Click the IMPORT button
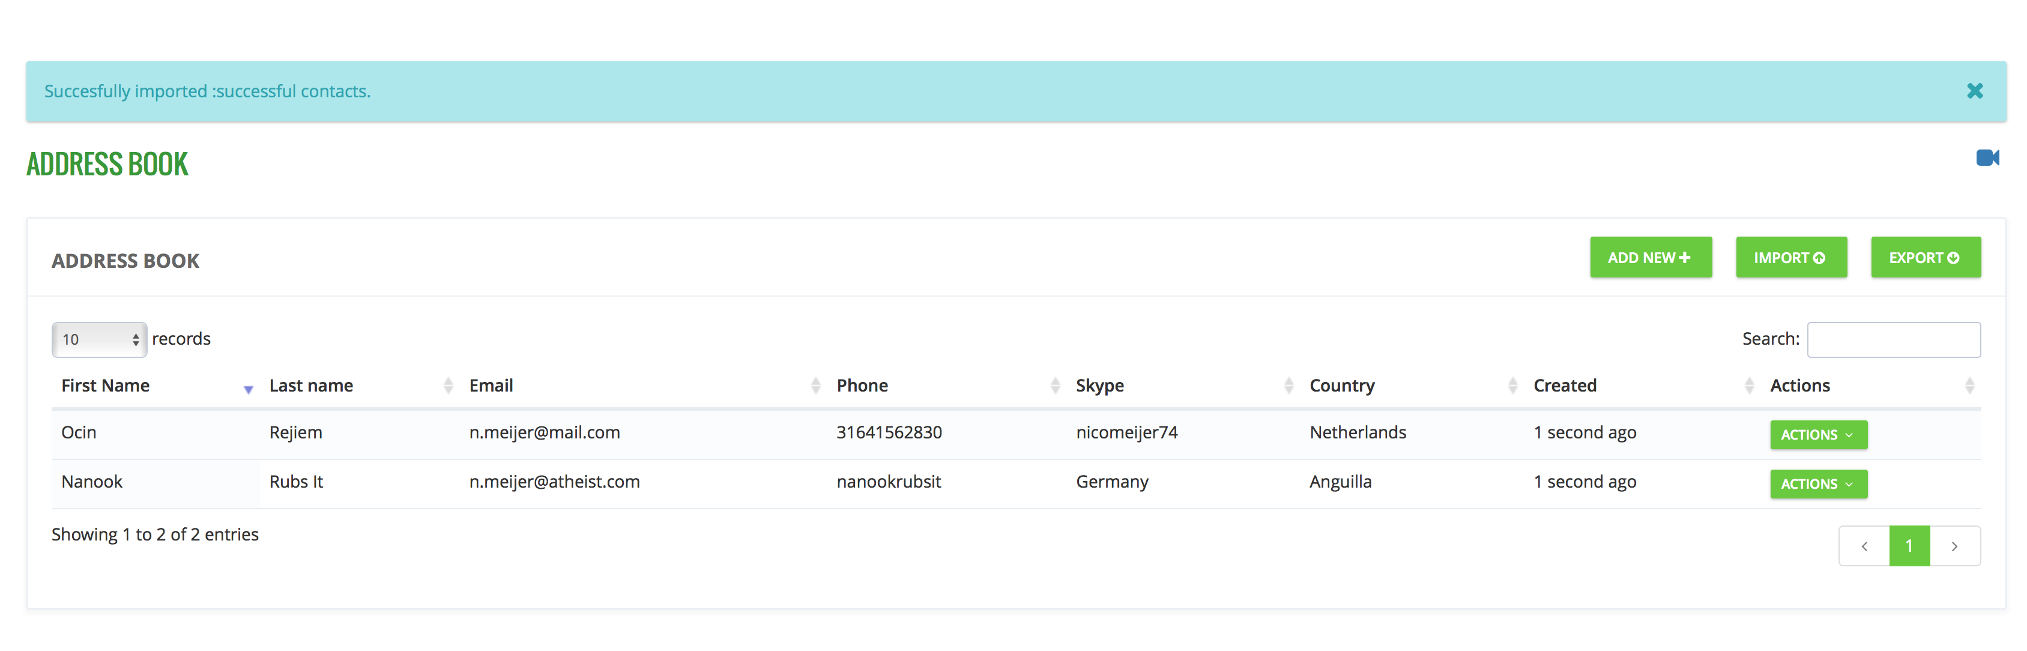This screenshot has height=651, width=2027. coord(1791,258)
